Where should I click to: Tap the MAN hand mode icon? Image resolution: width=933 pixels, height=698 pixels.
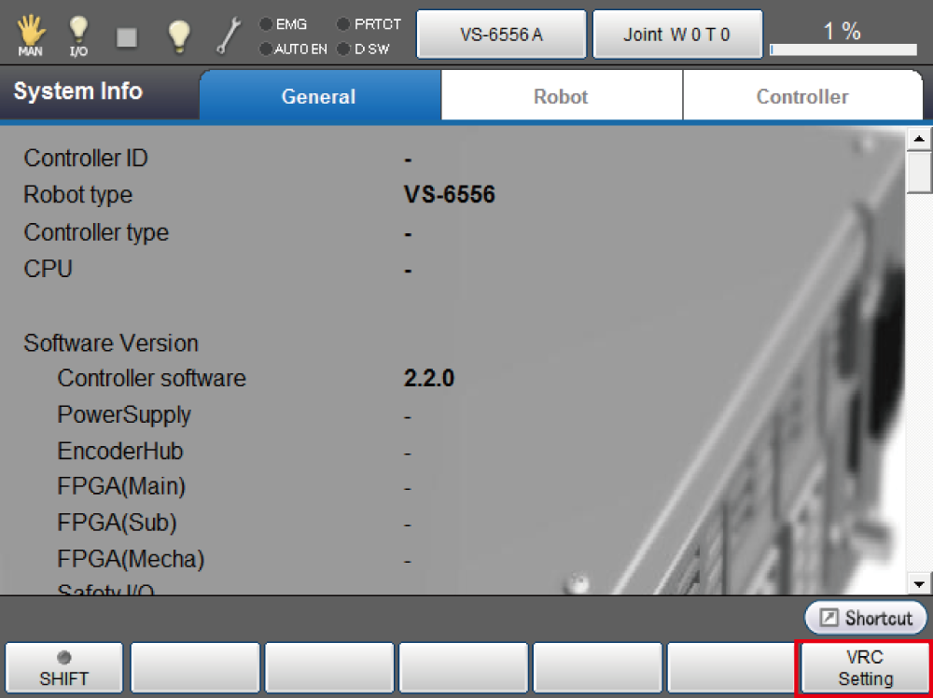31,35
